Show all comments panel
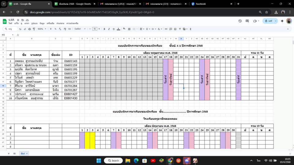Viewport: 294px width, 165px height. click(247, 21)
